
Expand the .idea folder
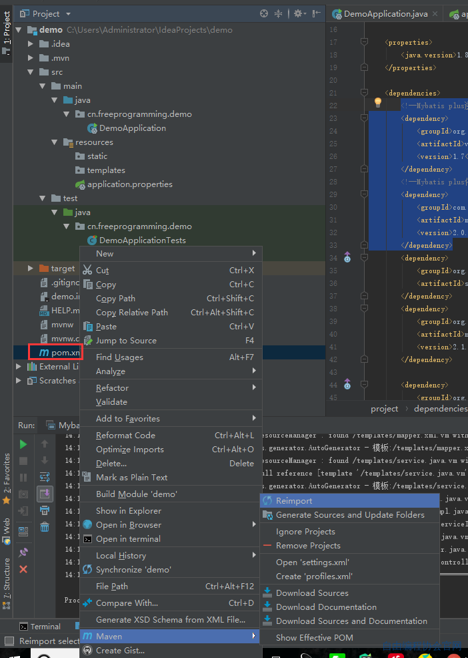[x=30, y=43]
